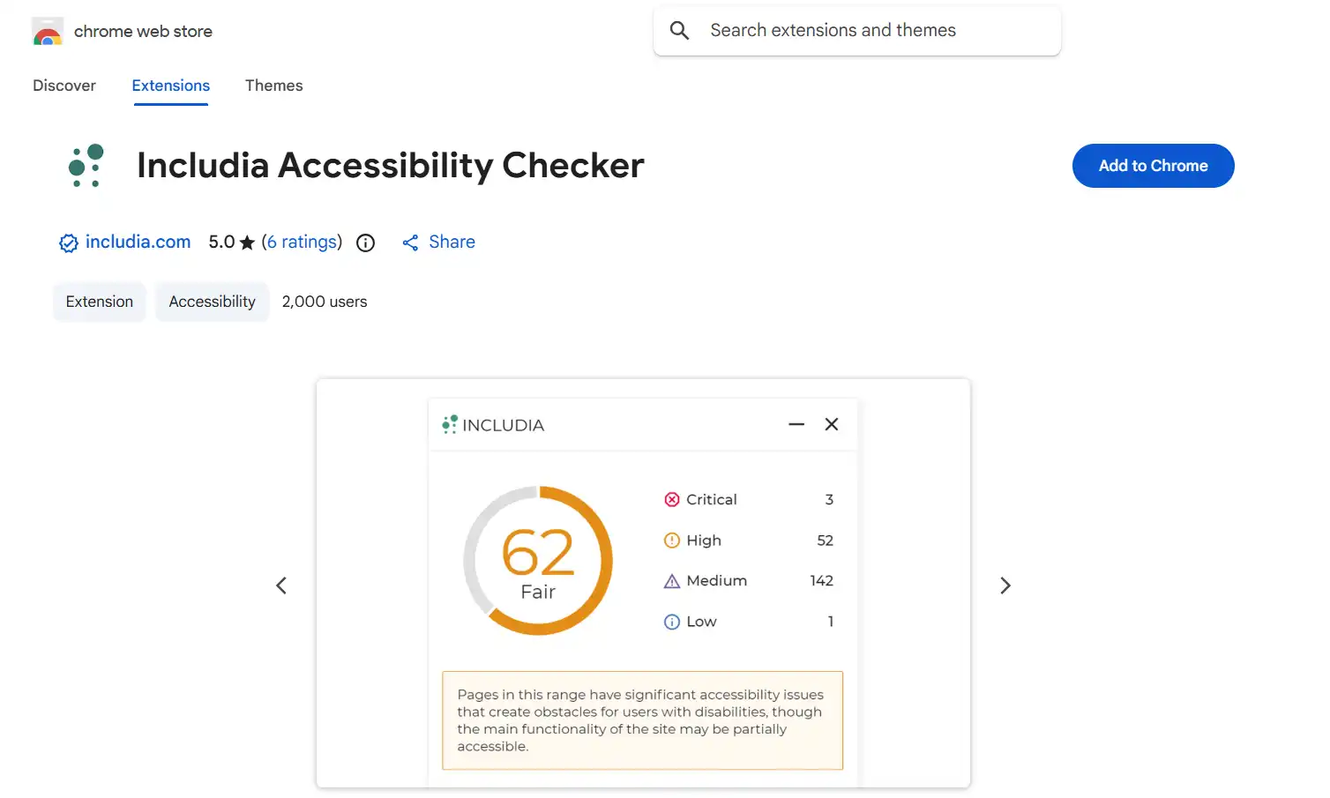Viewport: 1330px width, 798px height.
Task: Advance to the next screenshot
Action: click(1005, 585)
